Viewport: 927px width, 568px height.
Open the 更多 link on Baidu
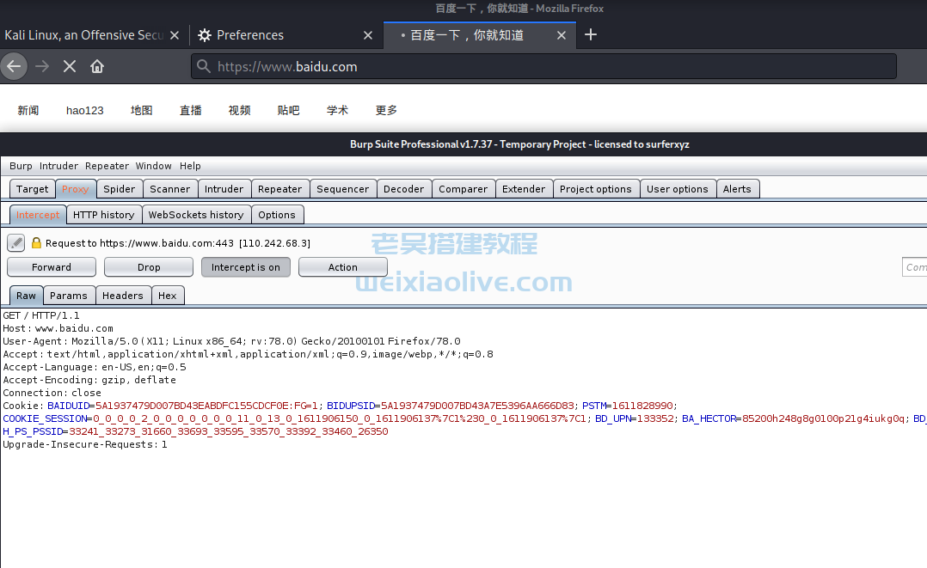pyautogui.click(x=387, y=111)
